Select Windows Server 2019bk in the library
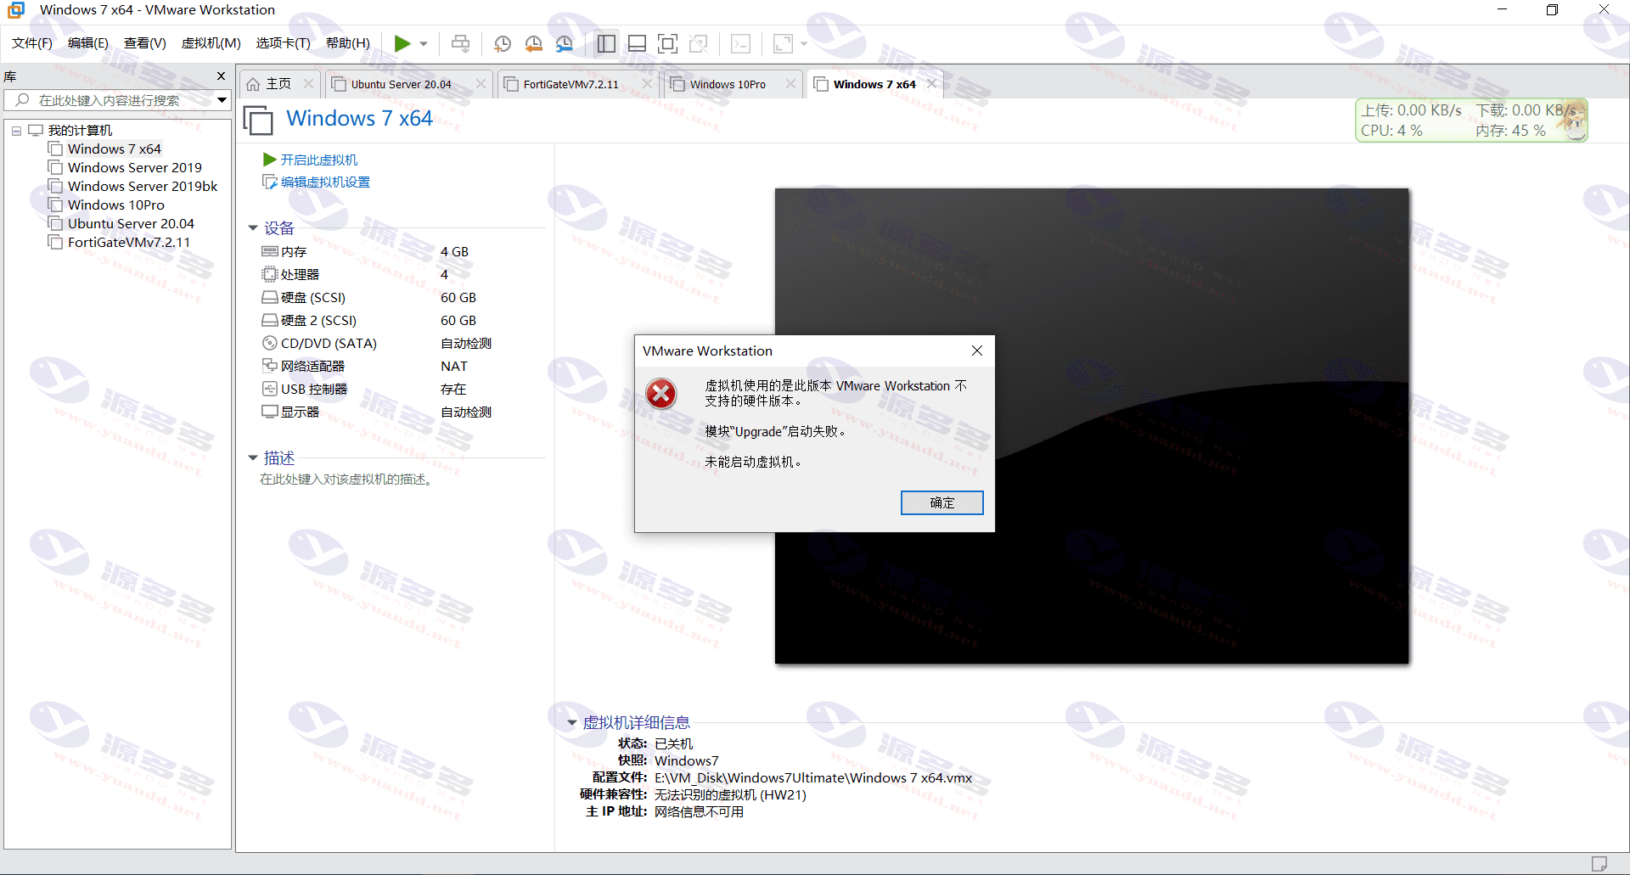This screenshot has width=1630, height=875. [143, 186]
